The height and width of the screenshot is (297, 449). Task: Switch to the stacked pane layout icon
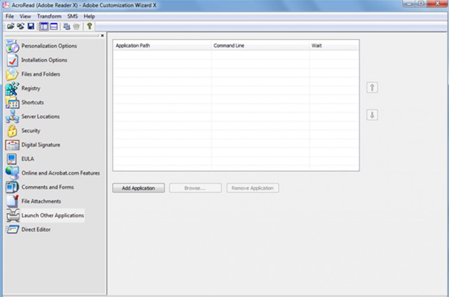point(54,27)
